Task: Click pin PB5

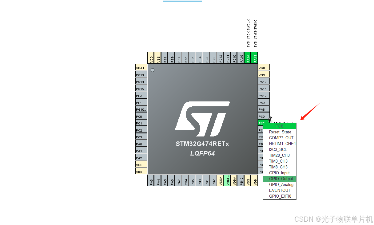Action: (x=193, y=58)
